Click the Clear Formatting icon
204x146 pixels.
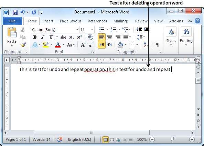pyautogui.click(x=90, y=37)
